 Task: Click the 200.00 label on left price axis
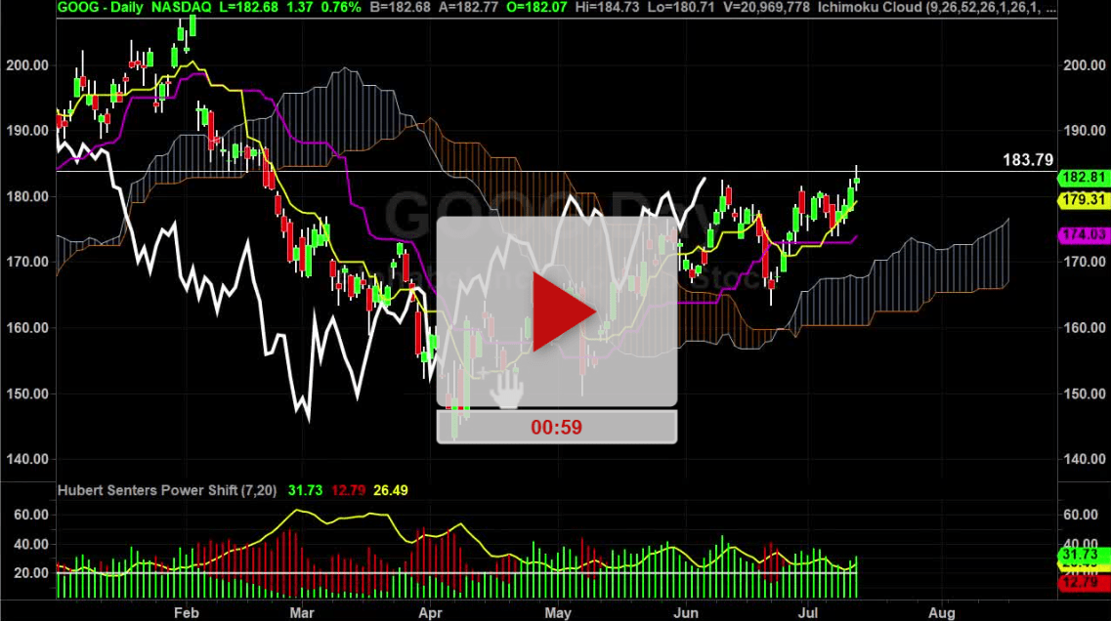click(27, 65)
